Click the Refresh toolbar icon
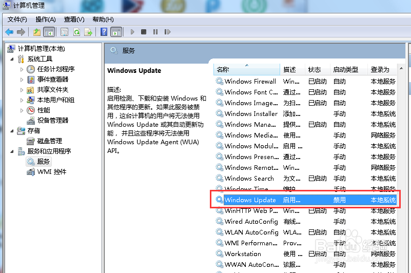This screenshot has width=411, height=273. [x=76, y=32]
